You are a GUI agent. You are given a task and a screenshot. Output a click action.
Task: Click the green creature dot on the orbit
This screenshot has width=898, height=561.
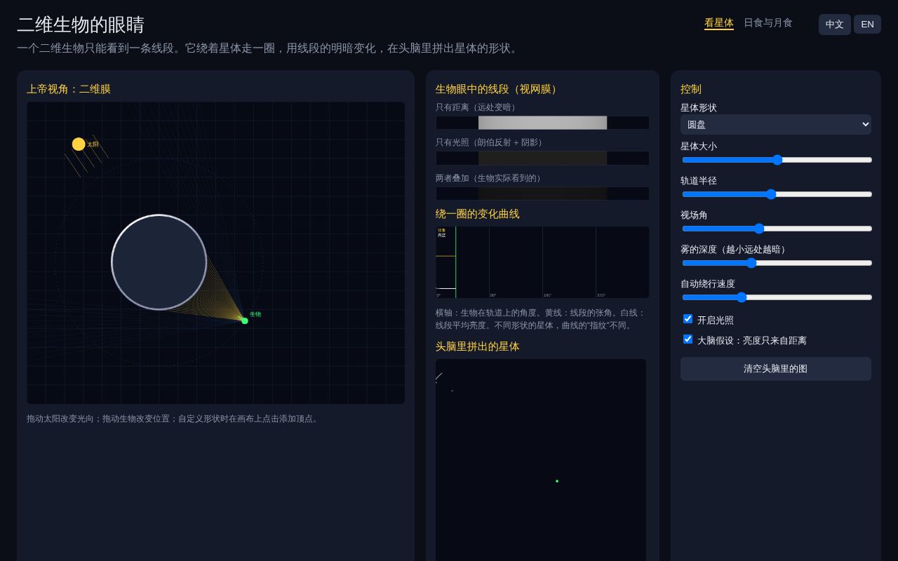pyautogui.click(x=245, y=320)
